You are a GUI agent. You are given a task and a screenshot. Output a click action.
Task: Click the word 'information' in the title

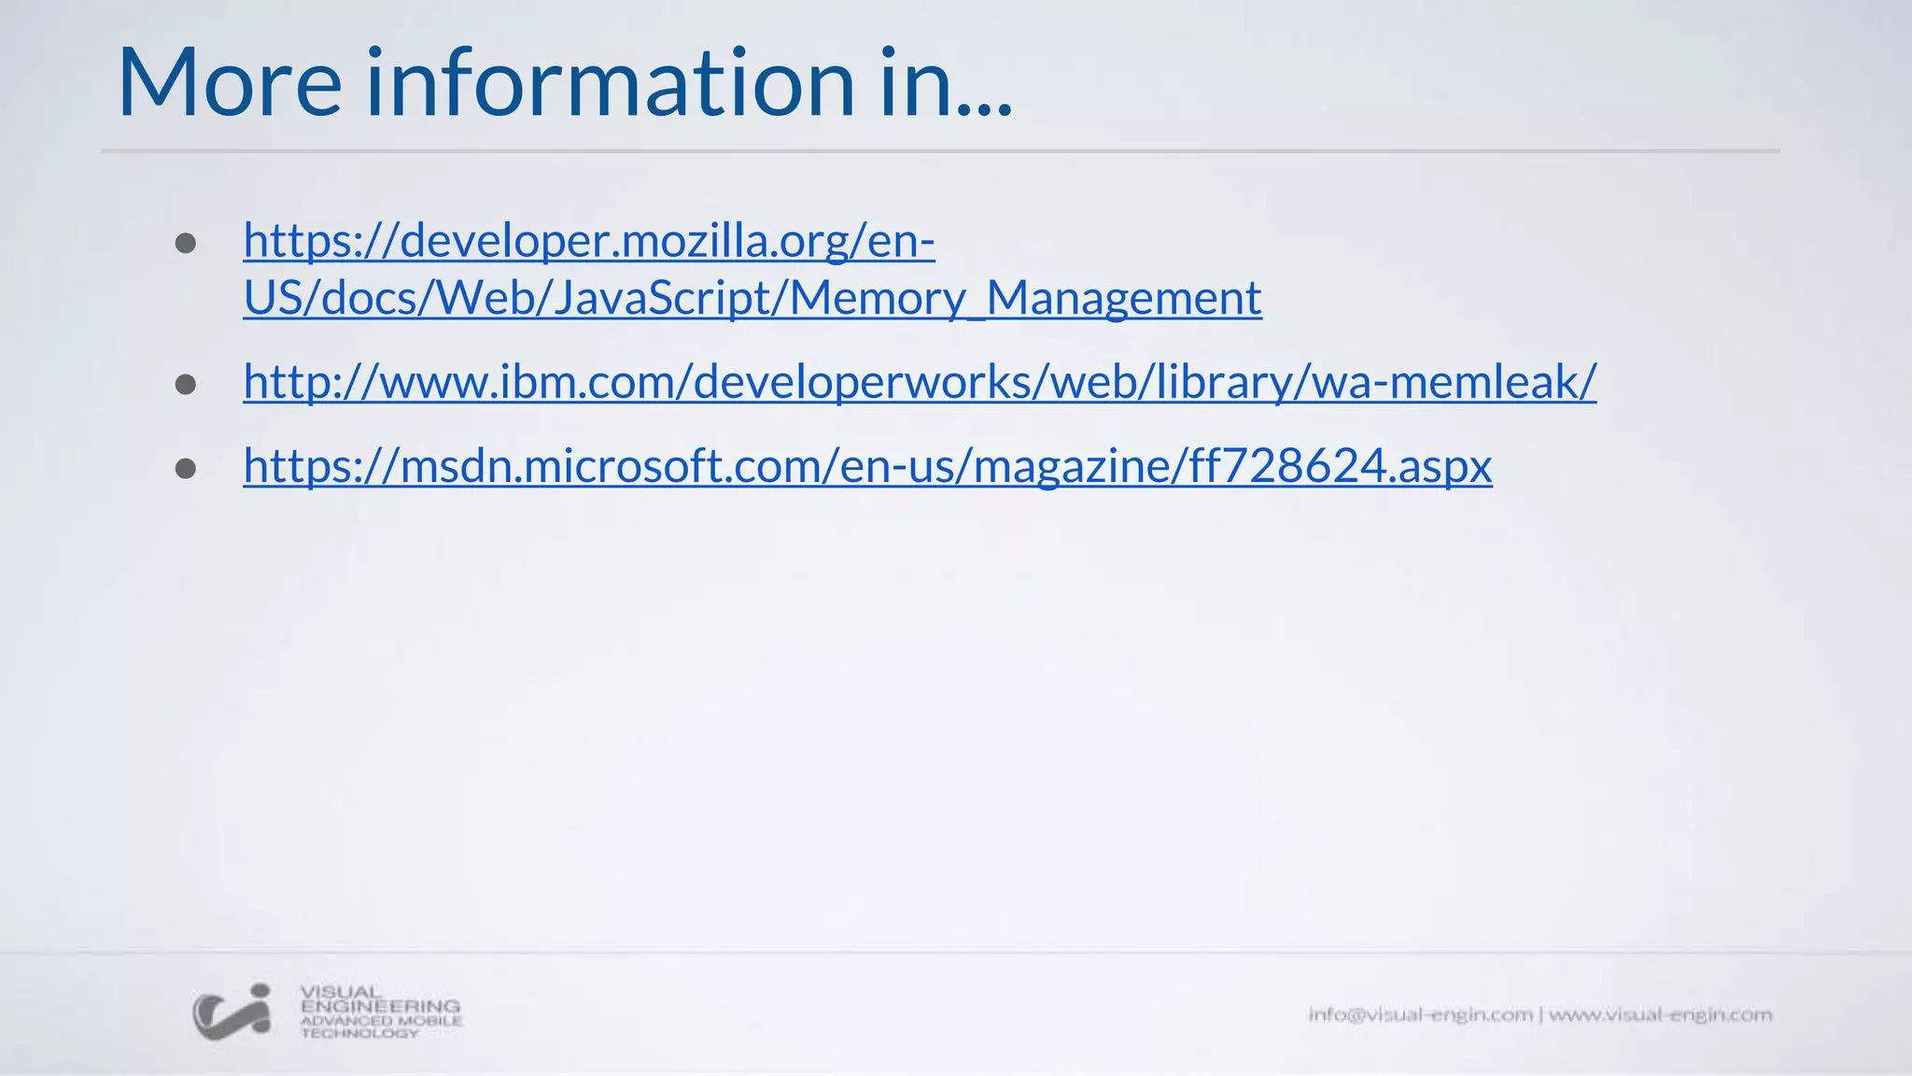[611, 82]
